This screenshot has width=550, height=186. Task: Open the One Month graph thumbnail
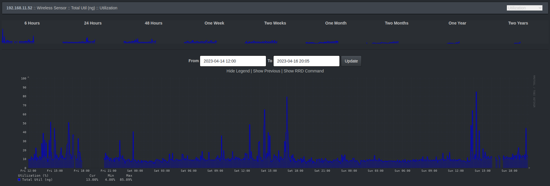click(322, 36)
